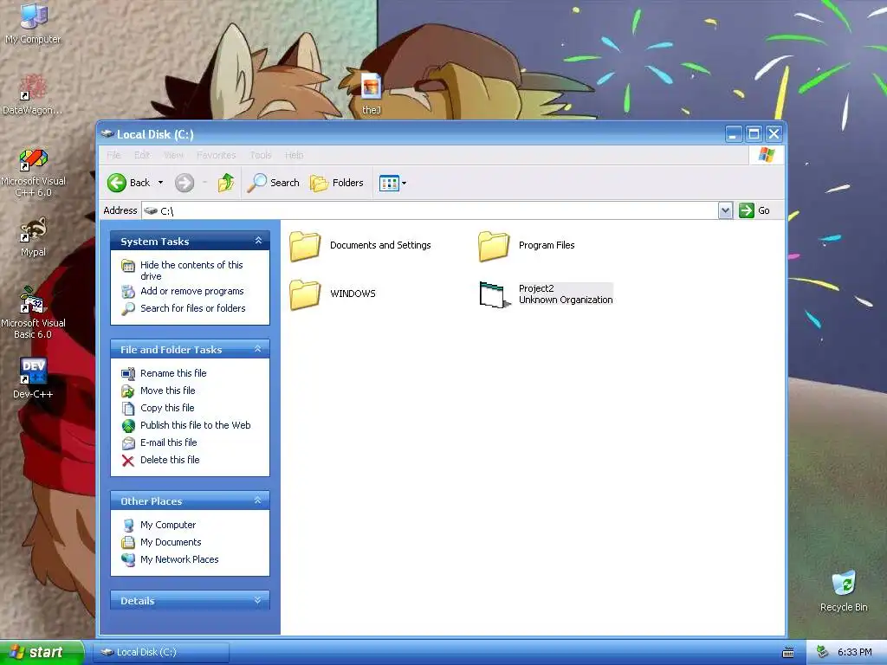Viewport: 887px width, 665px height.
Task: Click the system tray icon beside the clock
Action: point(823,652)
